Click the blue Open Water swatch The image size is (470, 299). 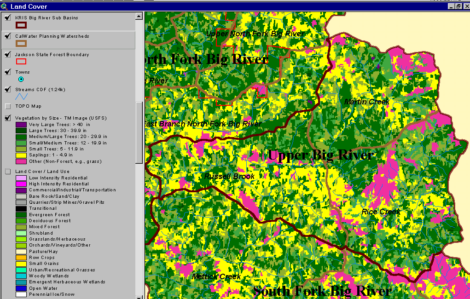tap(21, 288)
